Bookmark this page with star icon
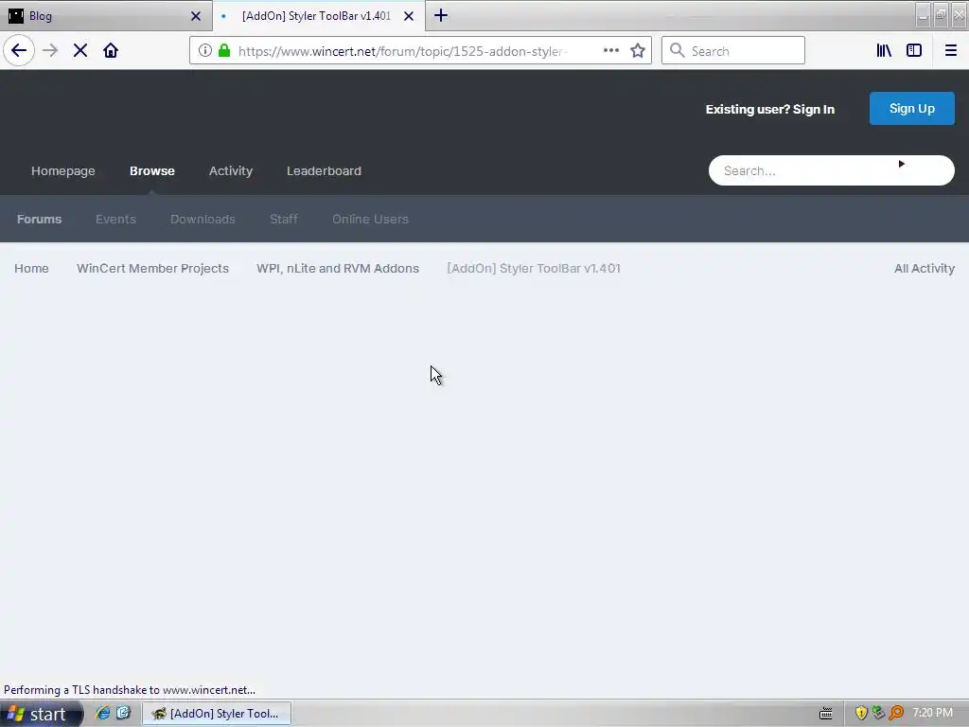The height and width of the screenshot is (727, 969). tap(638, 51)
